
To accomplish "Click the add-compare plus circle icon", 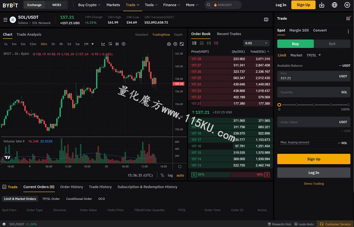I will pyautogui.click(x=123, y=44).
